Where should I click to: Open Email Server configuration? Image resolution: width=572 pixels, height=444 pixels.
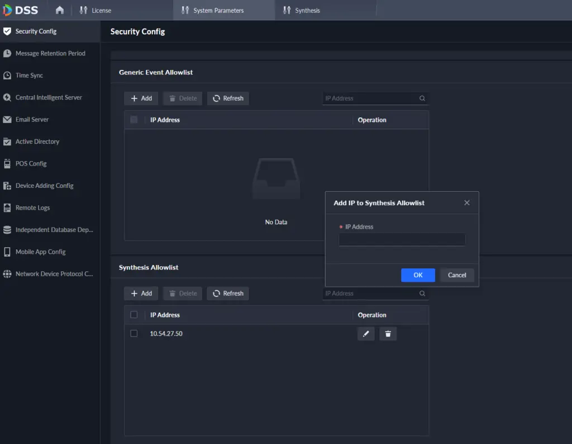(x=36, y=119)
